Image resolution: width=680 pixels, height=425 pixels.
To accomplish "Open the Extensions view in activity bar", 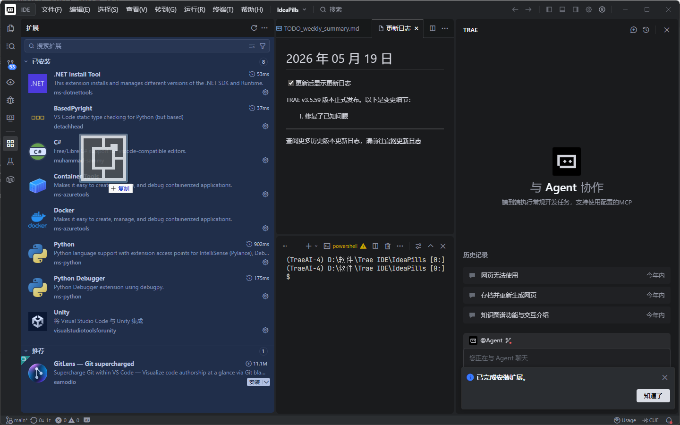I will tap(10, 144).
